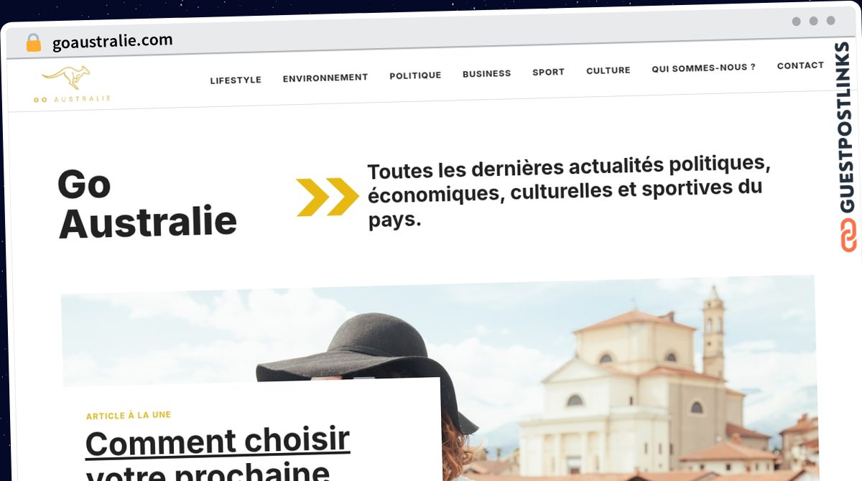
Task: Click the orange padlock icon
Action: [34, 43]
